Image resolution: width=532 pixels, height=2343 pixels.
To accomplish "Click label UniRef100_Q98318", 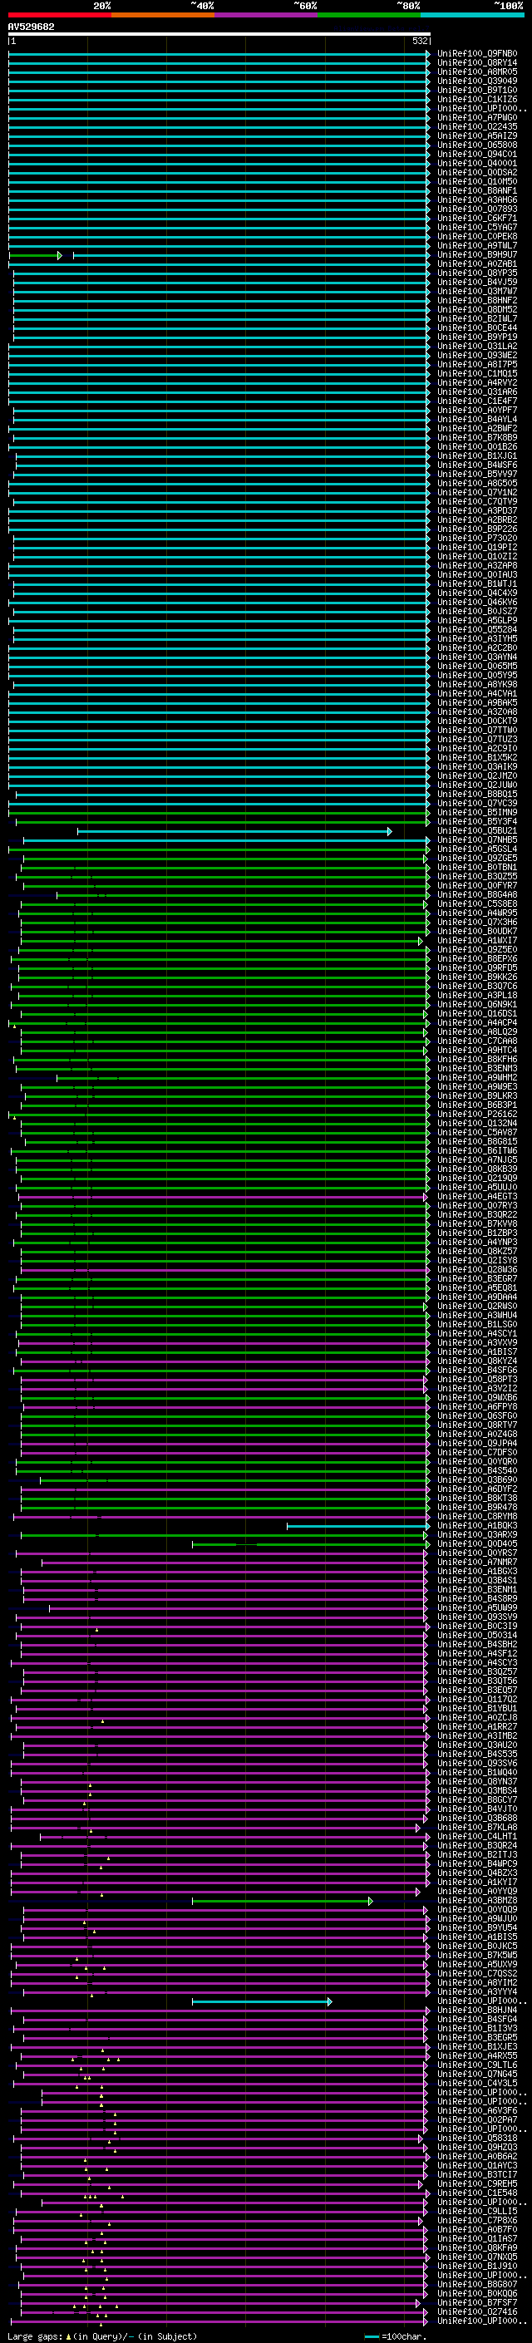I will 476,2139.
